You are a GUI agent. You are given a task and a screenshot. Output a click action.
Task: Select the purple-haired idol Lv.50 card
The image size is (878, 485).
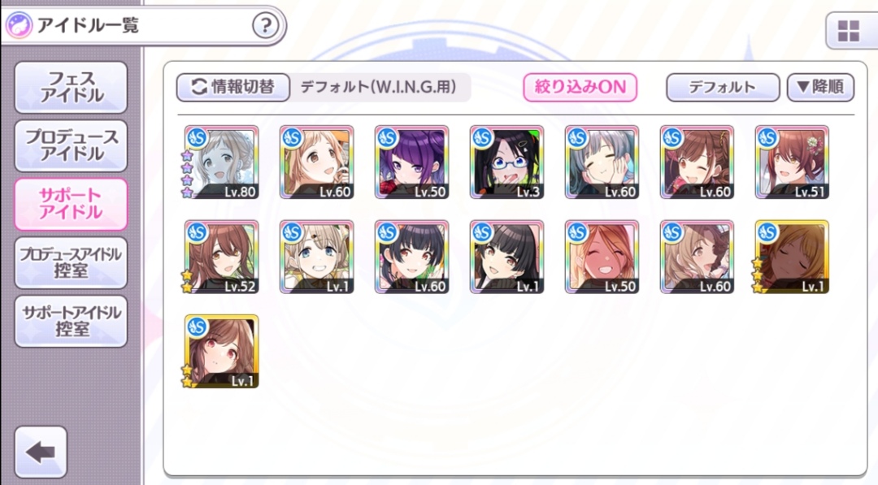pyautogui.click(x=411, y=162)
